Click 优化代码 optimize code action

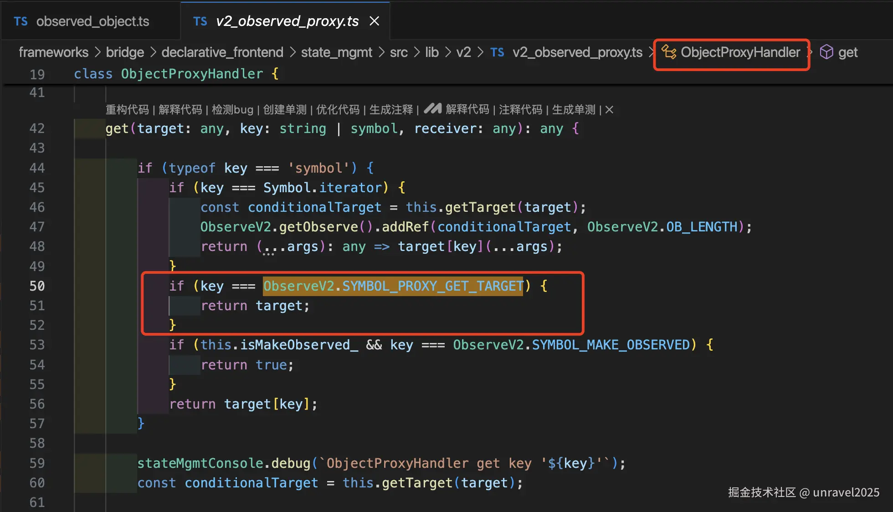click(x=338, y=110)
